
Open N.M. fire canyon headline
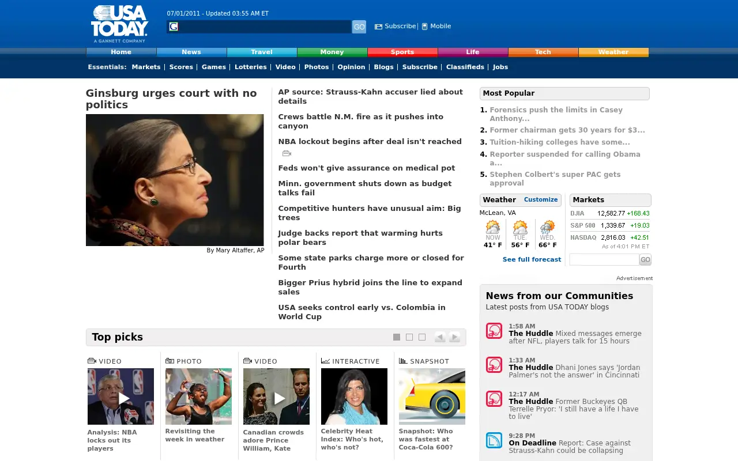(361, 121)
